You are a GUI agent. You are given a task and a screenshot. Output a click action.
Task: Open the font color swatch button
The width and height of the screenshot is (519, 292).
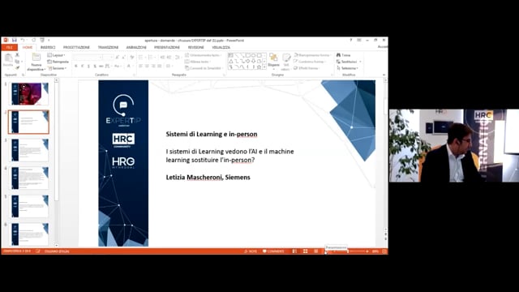[129, 67]
